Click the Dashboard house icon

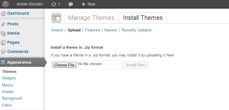click(x=3, y=14)
